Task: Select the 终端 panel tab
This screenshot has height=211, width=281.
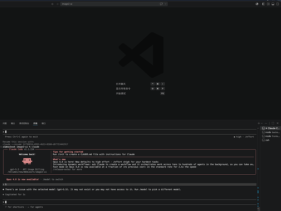Action: (x=35, y=123)
